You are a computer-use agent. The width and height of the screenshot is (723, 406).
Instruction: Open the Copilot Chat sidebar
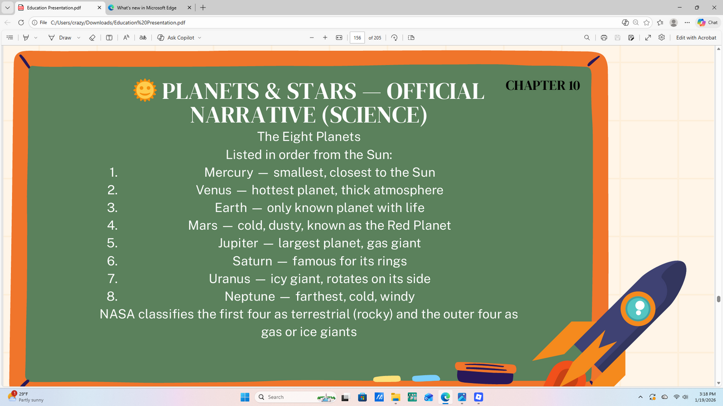[x=707, y=22]
